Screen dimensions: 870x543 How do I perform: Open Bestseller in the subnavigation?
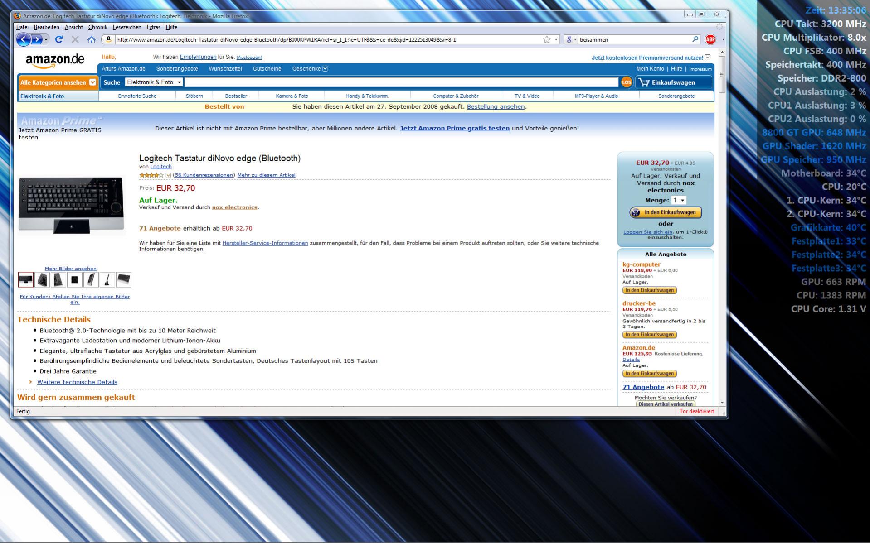236,96
